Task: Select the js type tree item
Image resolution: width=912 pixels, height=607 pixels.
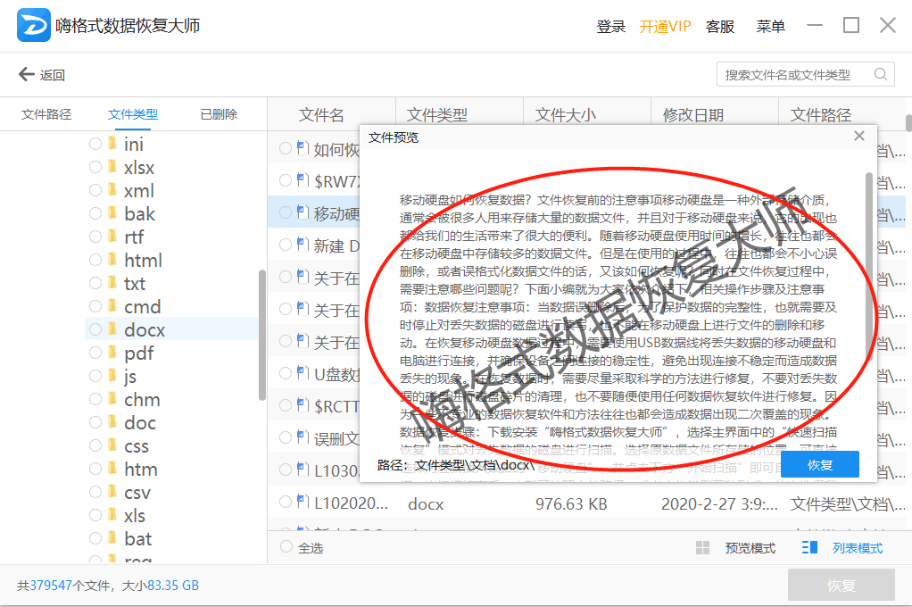Action: 129,376
